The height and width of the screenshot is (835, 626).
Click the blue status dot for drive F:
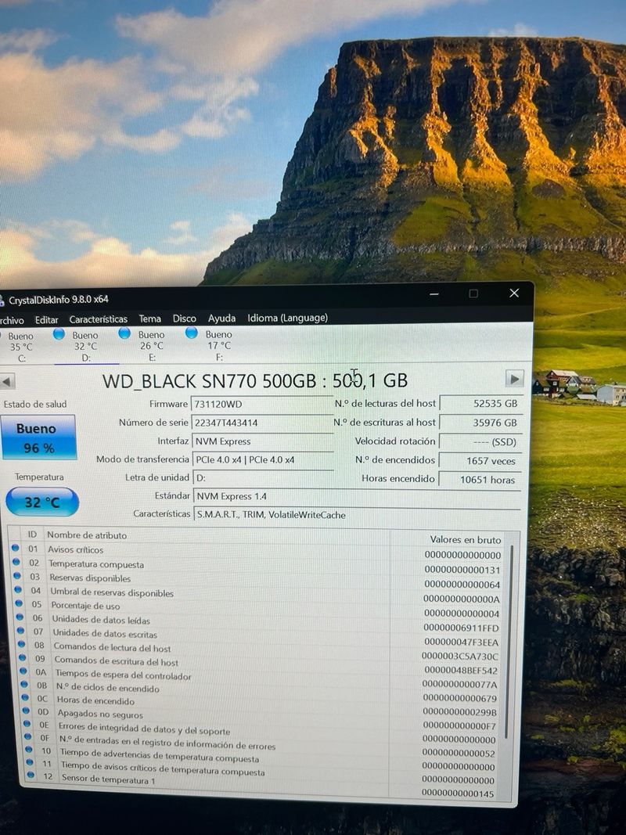click(x=191, y=333)
